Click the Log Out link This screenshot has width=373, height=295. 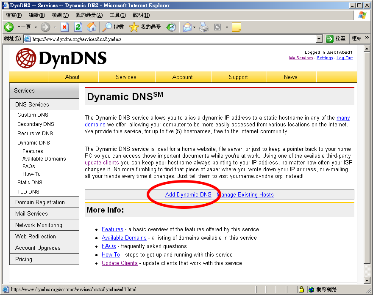[x=344, y=58]
